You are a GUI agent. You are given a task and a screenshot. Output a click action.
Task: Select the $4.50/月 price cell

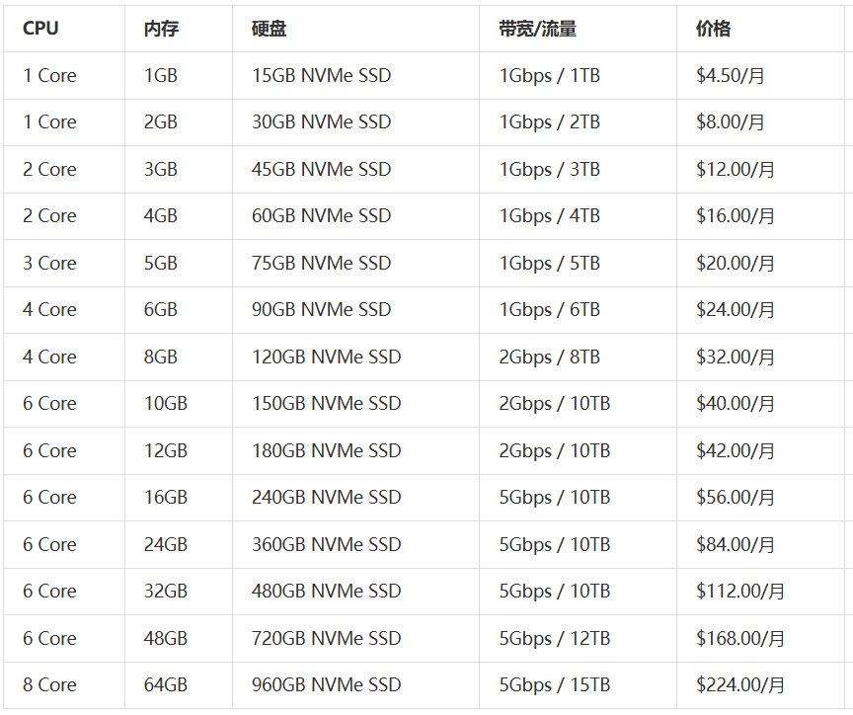[730, 76]
